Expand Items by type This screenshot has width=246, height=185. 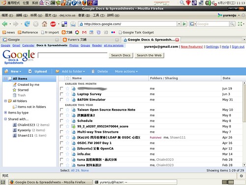(x=5, y=112)
